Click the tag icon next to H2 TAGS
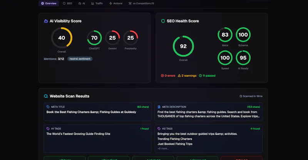 [x=159, y=129]
